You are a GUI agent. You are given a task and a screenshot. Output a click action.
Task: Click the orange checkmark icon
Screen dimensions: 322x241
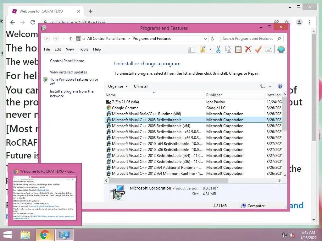(x=258, y=49)
